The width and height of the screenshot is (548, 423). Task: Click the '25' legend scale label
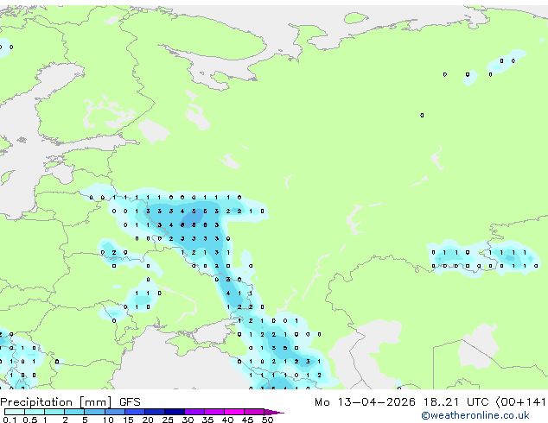point(168,420)
